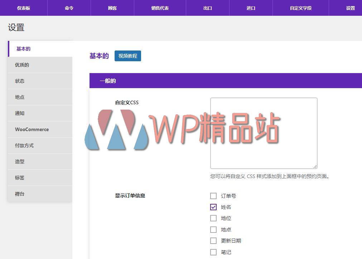Open the 销售代表 section
The width and height of the screenshot is (362, 259).
pos(160,8)
